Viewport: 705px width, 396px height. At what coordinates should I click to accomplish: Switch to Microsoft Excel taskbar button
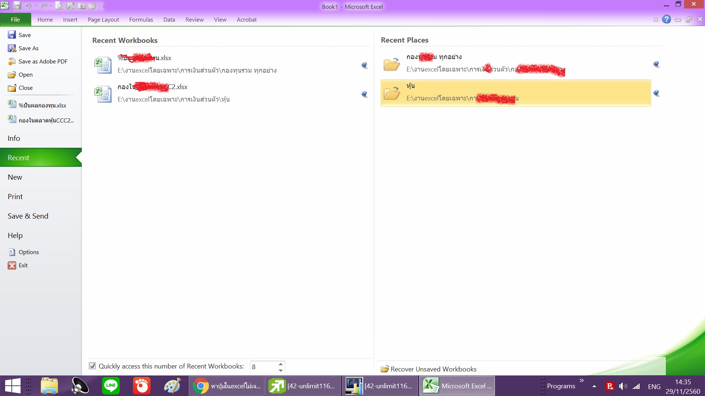(457, 386)
